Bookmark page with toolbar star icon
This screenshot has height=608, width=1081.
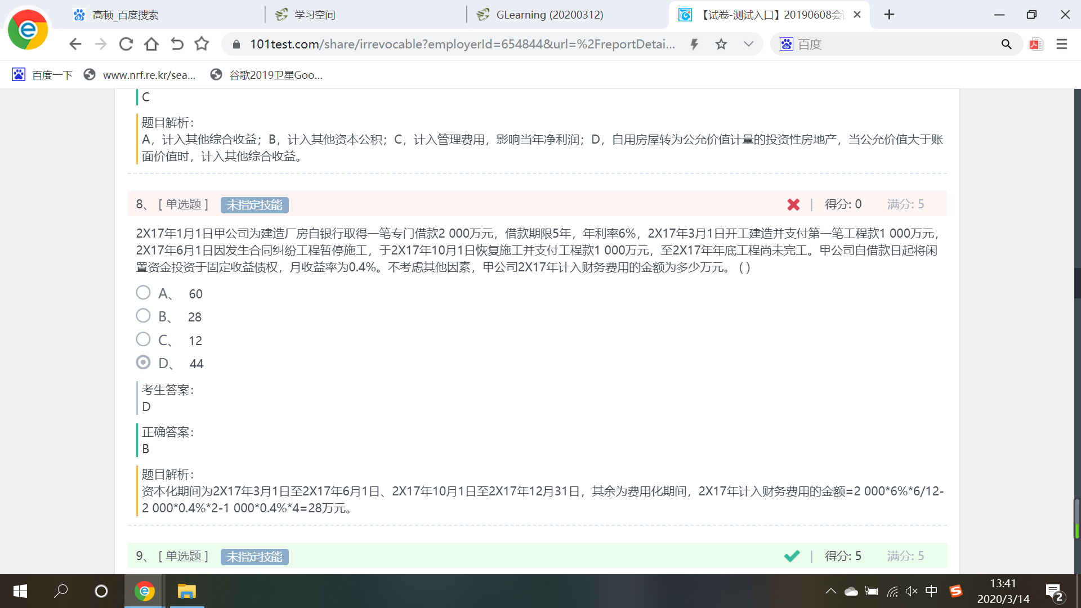click(202, 44)
